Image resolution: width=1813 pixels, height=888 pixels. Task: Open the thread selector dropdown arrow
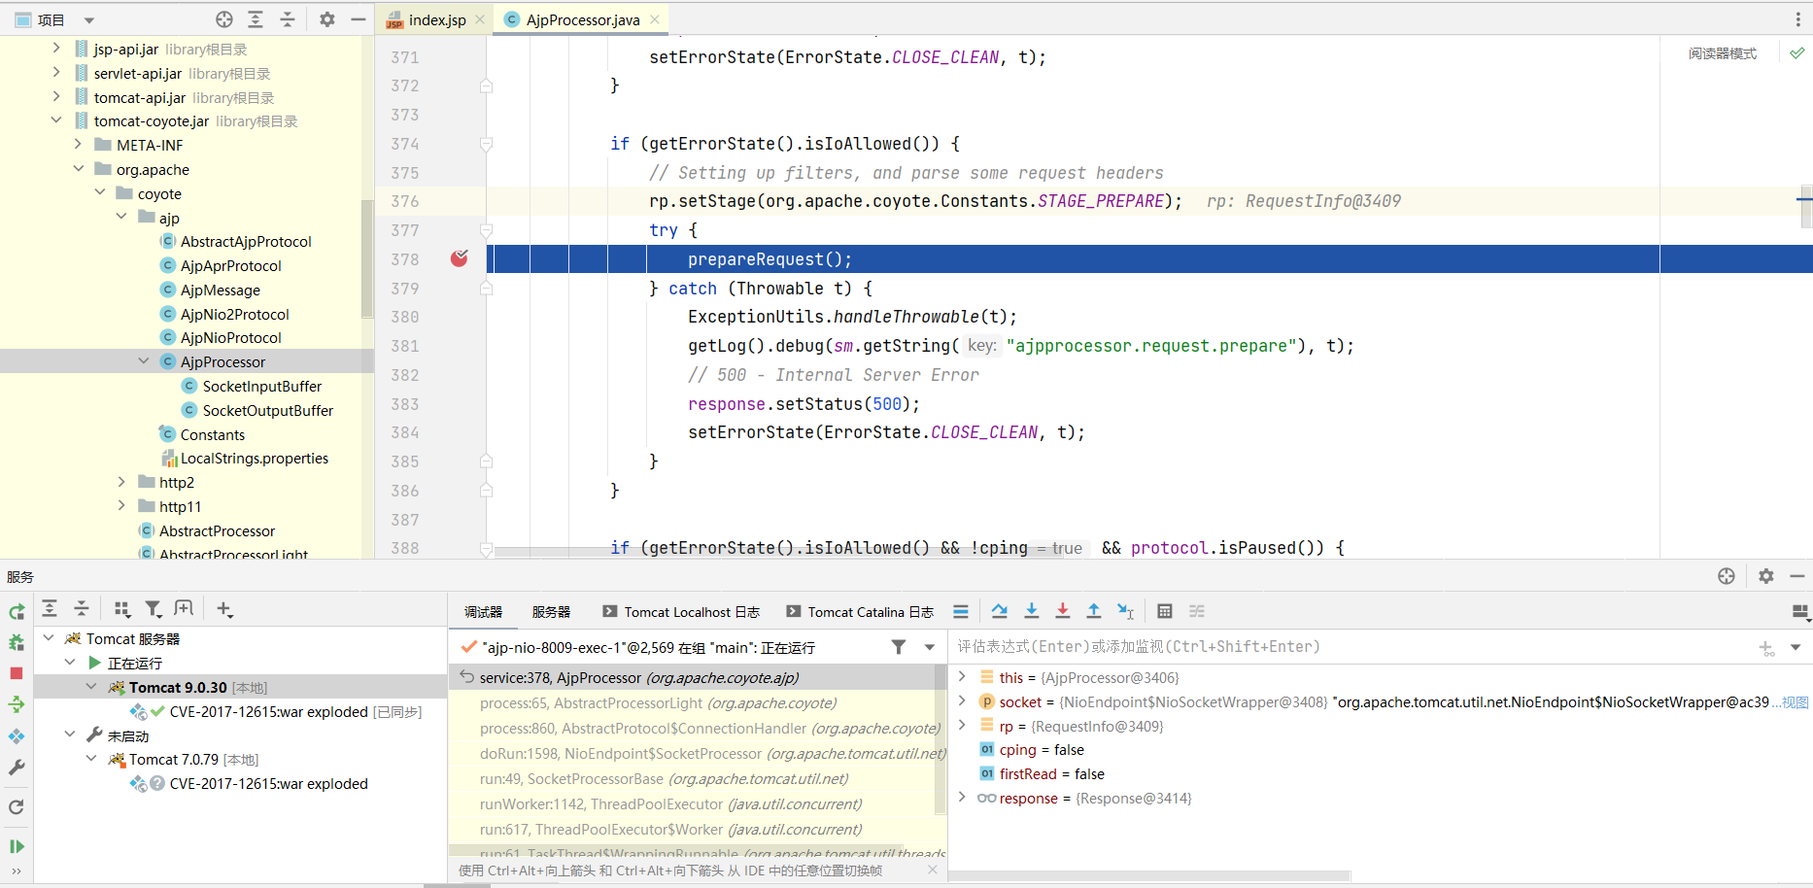[930, 647]
